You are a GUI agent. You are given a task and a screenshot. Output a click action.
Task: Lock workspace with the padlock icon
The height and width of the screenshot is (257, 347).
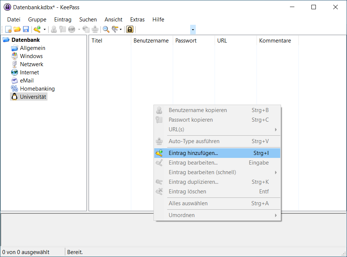[130, 29]
